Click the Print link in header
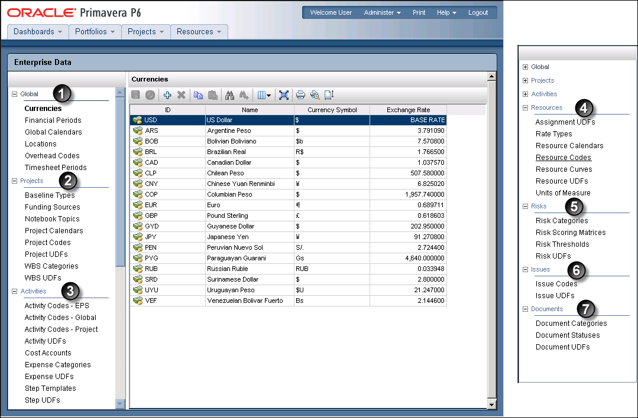Screen dimensions: 638x418 pos(419,12)
